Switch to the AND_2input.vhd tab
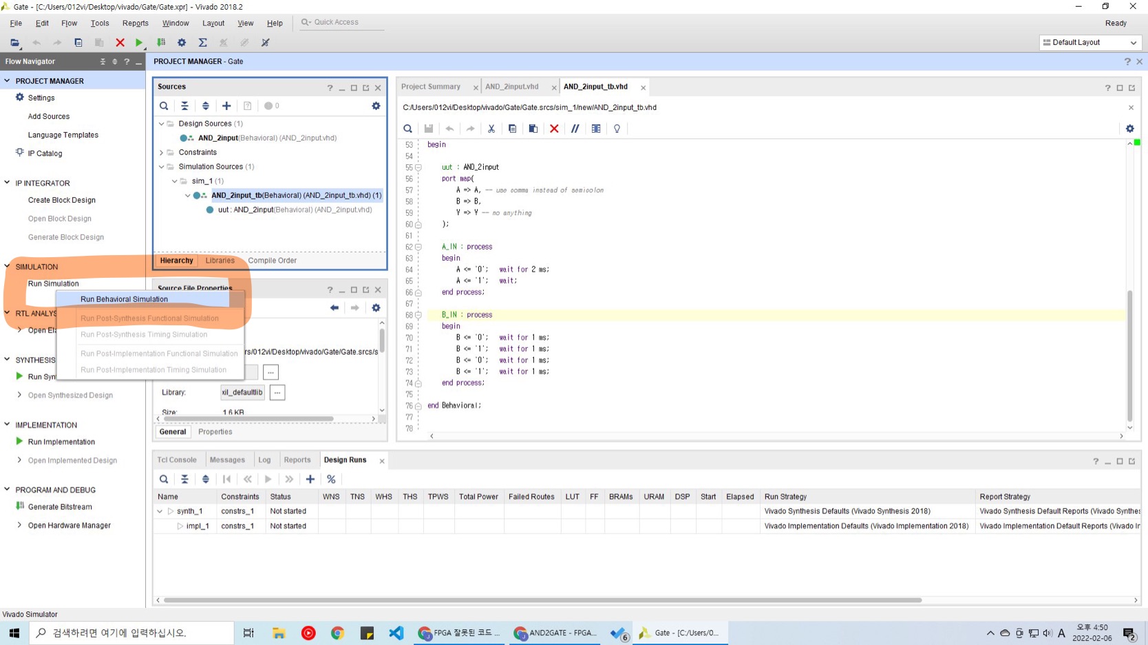Viewport: 1148px width, 645px height. [511, 87]
